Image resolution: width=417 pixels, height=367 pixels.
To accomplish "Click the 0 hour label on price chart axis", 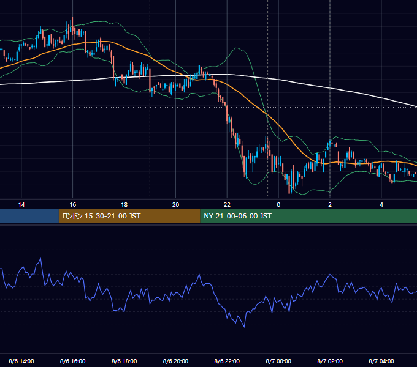I will tap(278, 205).
